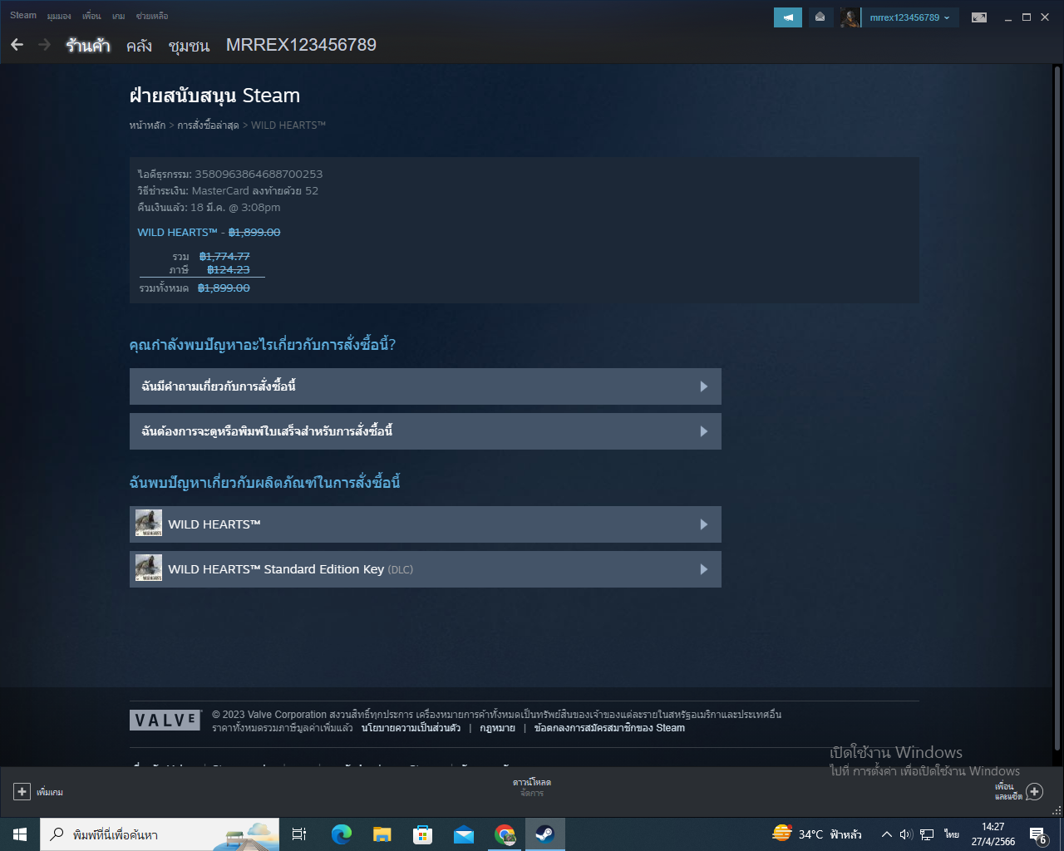Open the เกม (Games) menu

pos(119,16)
